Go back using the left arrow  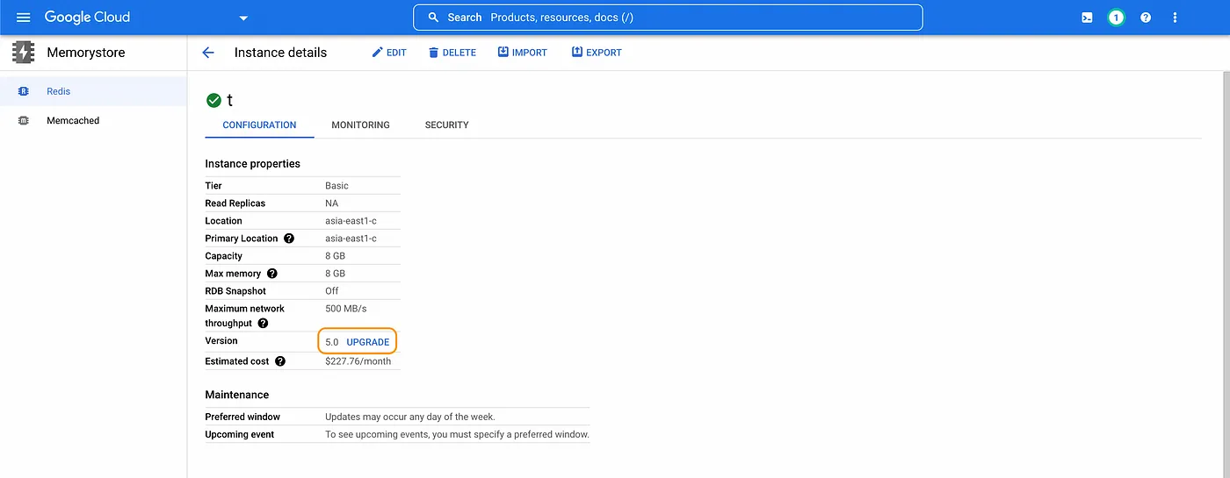[208, 53]
